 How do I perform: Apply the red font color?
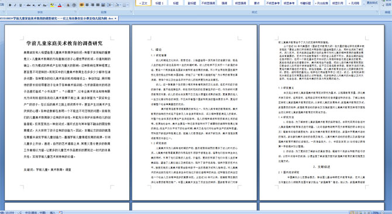click(x=60, y=5)
